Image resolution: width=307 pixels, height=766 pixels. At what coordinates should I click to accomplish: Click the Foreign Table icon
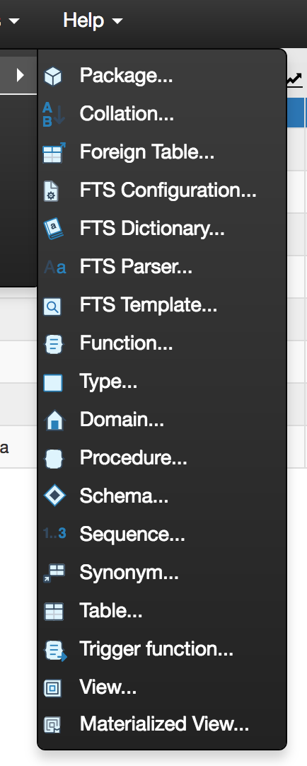(x=54, y=152)
